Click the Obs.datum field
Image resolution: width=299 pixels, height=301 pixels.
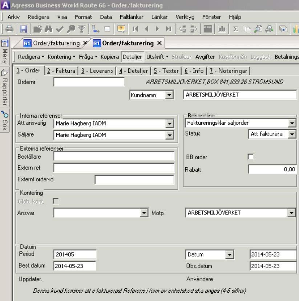click(x=273, y=266)
